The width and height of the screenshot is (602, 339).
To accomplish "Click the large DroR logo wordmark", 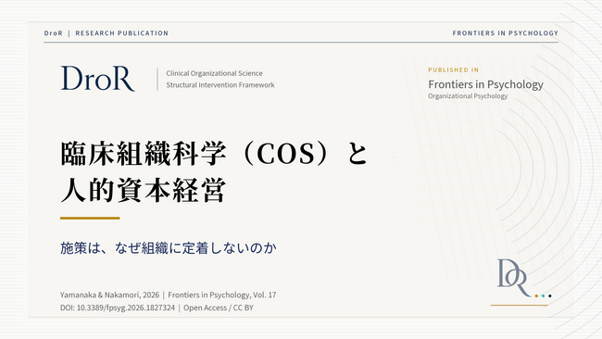I will [97, 79].
